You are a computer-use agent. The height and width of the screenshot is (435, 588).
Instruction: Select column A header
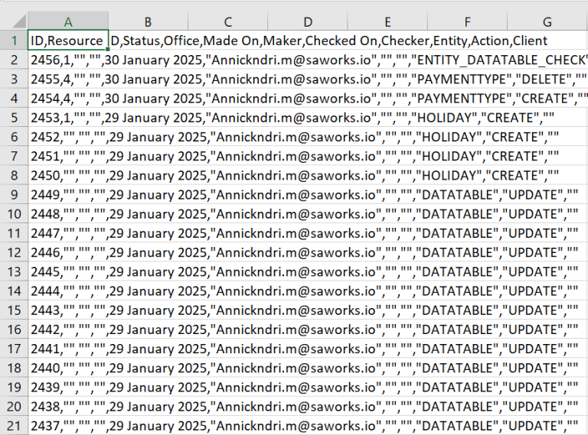pos(68,21)
